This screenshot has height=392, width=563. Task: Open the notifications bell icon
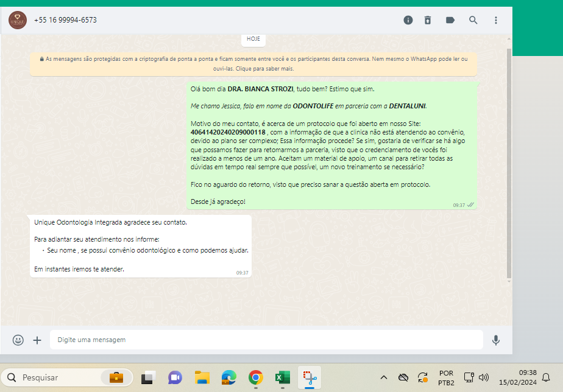[546, 377]
